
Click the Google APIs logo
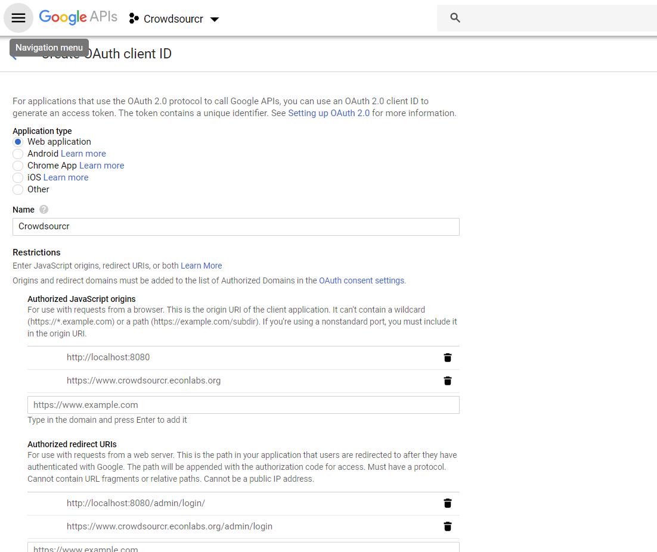click(x=78, y=17)
